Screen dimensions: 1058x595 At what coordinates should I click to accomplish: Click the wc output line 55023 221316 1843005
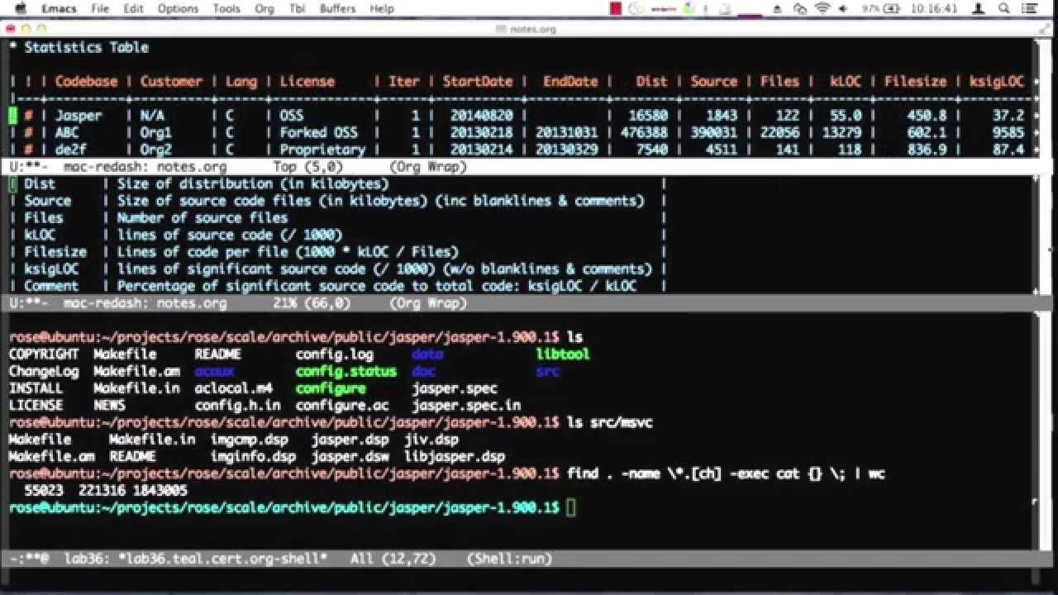coord(105,490)
